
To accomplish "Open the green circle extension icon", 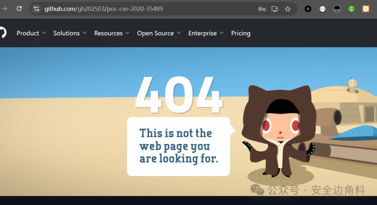I will pyautogui.click(x=351, y=9).
